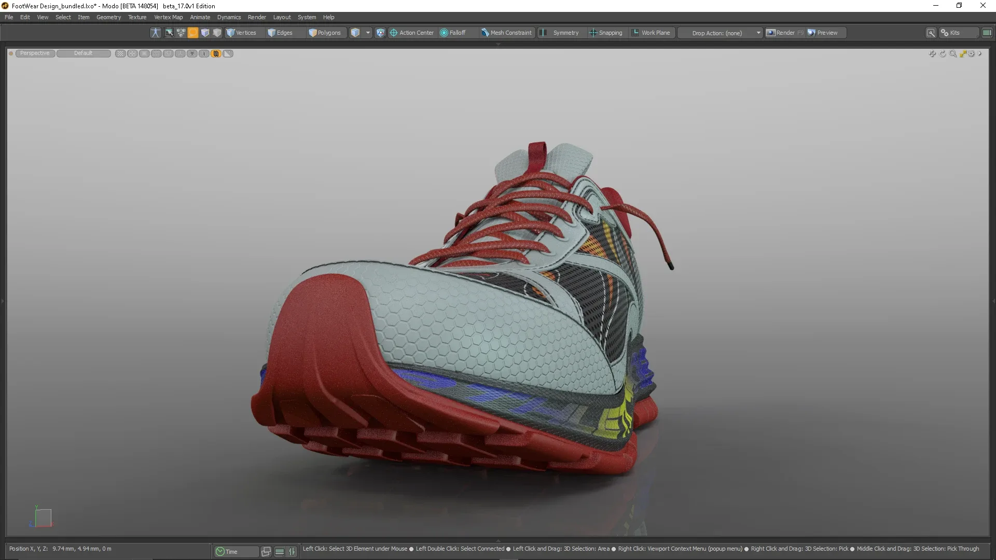Click the cube selection type icon
The image size is (996, 560).
[x=355, y=33]
